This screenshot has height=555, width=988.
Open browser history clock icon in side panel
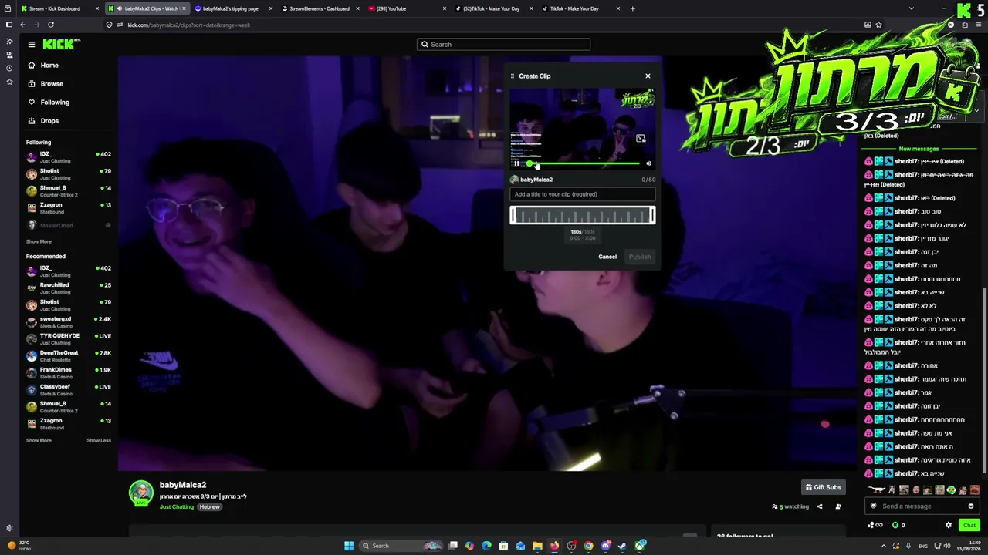coord(9,69)
